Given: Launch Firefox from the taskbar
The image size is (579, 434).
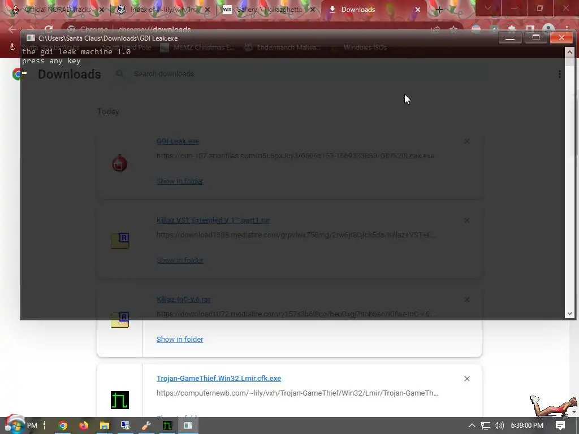Looking at the screenshot, I should click(84, 426).
